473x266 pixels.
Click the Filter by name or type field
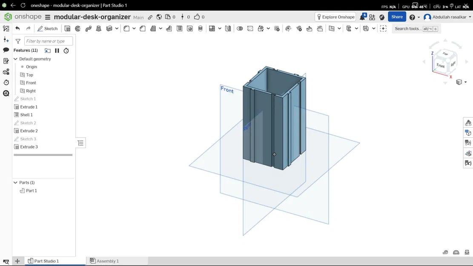(48, 41)
